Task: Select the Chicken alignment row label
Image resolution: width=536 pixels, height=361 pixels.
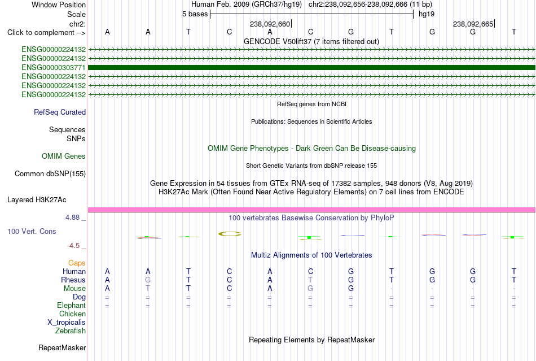Action: click(x=72, y=314)
